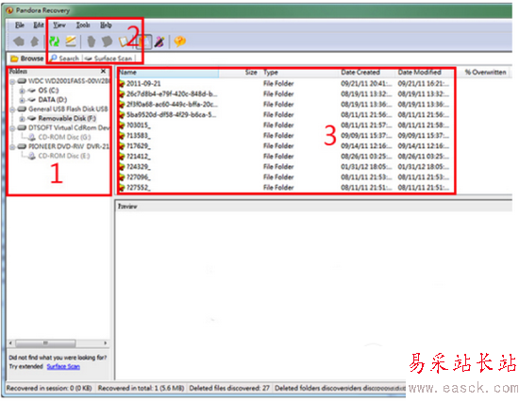The image size is (519, 402).
Task: Click 'Recovered in total' status entry
Action: pyautogui.click(x=141, y=388)
